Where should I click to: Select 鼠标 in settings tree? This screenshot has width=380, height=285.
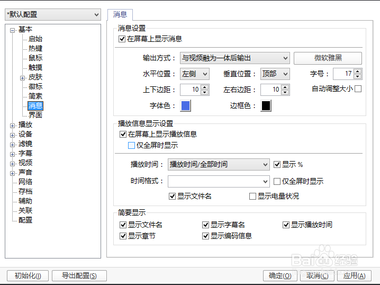point(35,58)
